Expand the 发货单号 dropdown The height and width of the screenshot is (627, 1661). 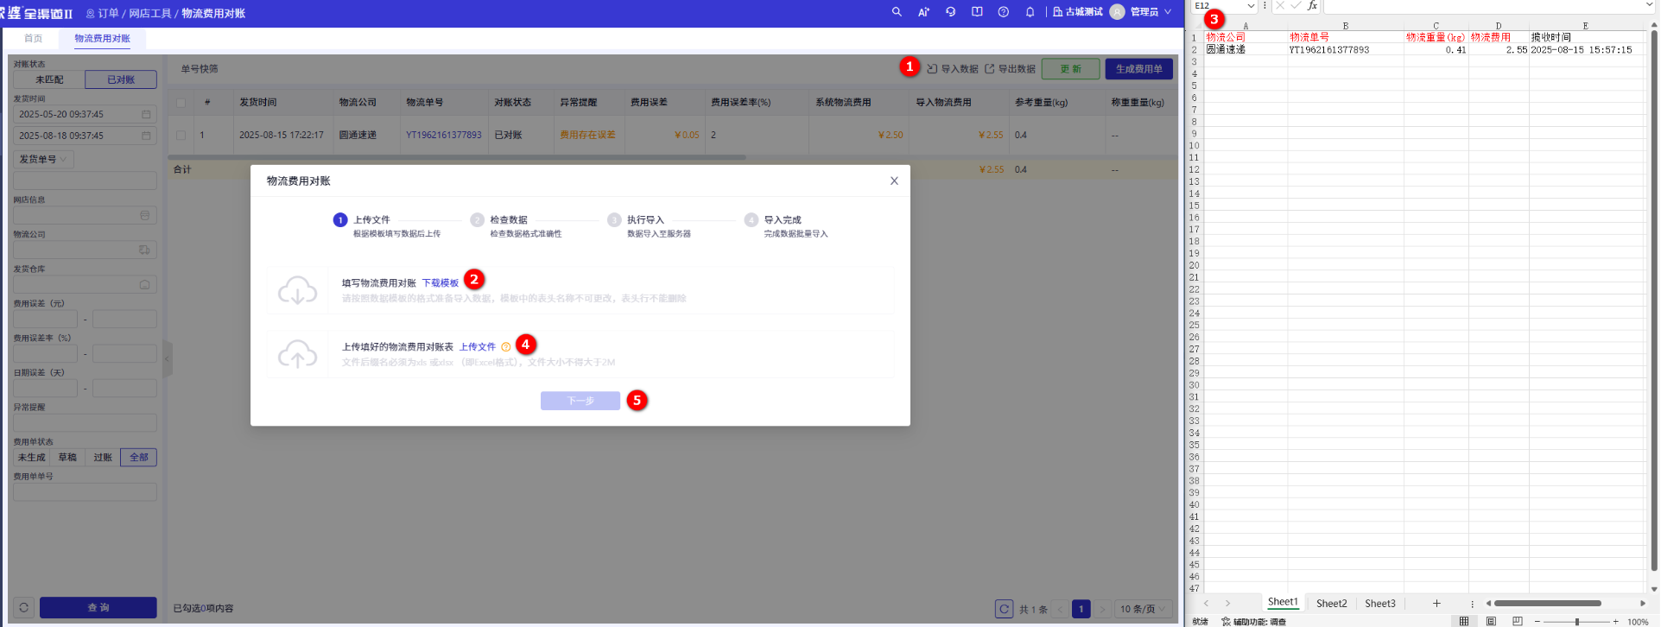[43, 159]
